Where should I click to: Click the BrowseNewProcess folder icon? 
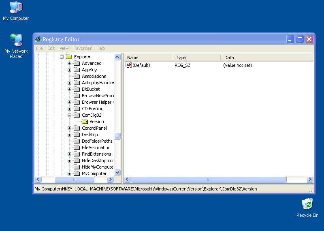tap(77, 96)
